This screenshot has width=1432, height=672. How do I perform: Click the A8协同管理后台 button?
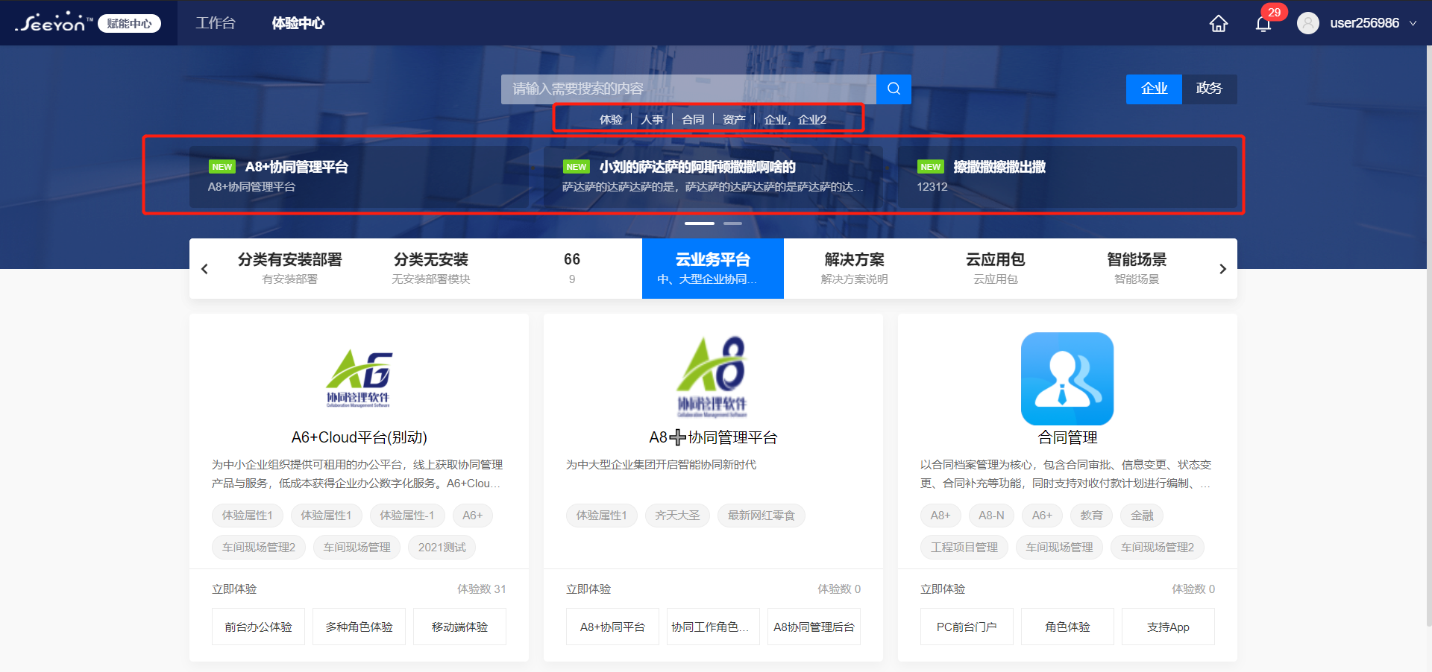(814, 627)
